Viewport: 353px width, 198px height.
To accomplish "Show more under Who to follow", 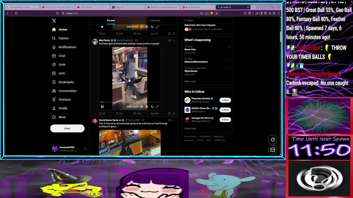I will [x=190, y=128].
